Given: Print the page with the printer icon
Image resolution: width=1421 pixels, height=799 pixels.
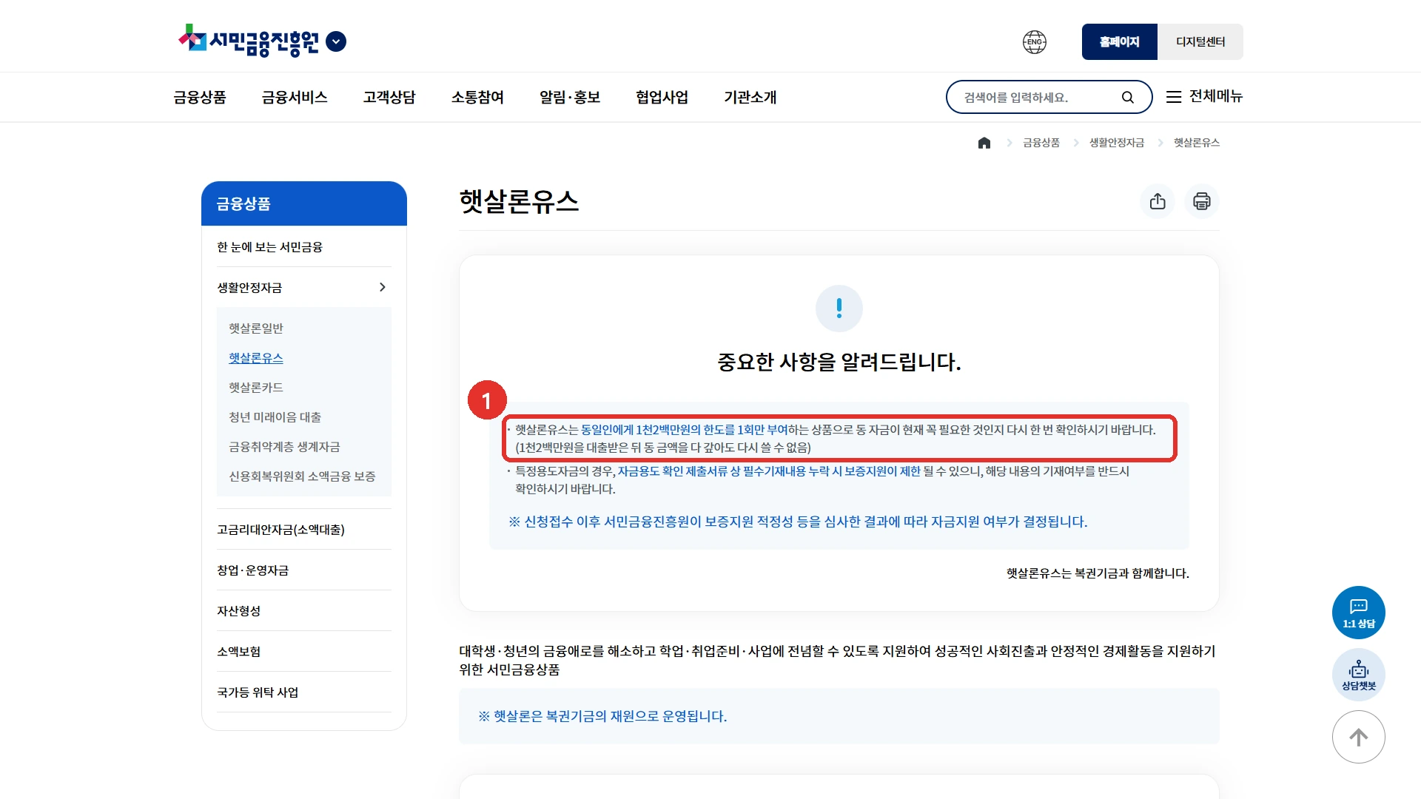Looking at the screenshot, I should (1202, 201).
